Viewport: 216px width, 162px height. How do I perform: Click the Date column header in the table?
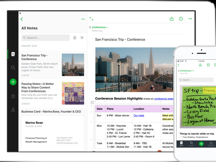100,109
